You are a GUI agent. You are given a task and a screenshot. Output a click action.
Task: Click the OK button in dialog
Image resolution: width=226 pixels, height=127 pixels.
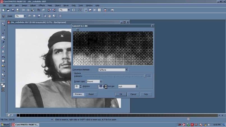pos(121,94)
